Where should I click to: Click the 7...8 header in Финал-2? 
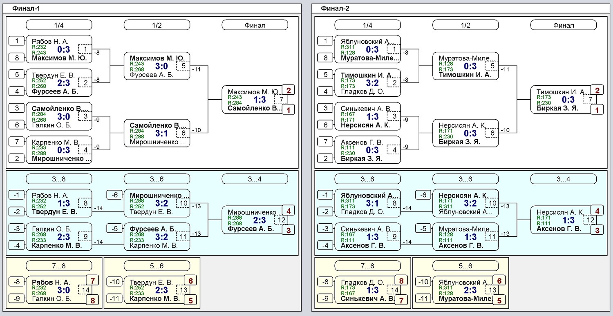[367, 266]
